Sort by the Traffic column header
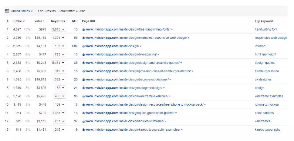The height and width of the screenshot is (141, 294). 18,21
